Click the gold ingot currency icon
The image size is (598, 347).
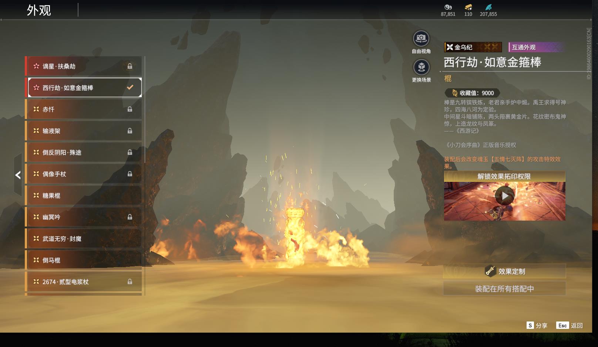[468, 7]
